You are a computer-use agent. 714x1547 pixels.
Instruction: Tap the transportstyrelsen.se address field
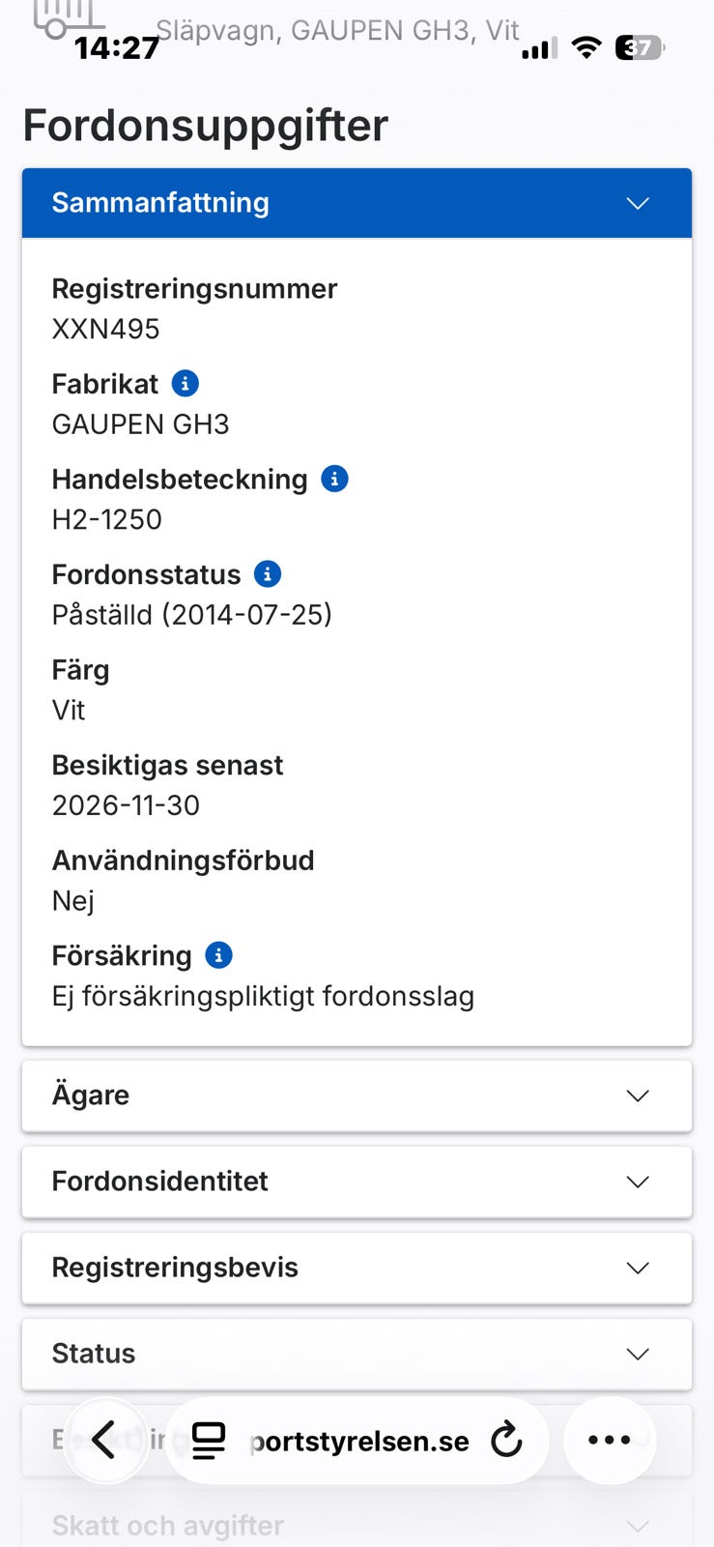(x=357, y=1441)
